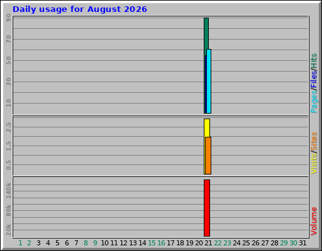Click day label 8 on x-axis
322x251 pixels.
(x=86, y=243)
